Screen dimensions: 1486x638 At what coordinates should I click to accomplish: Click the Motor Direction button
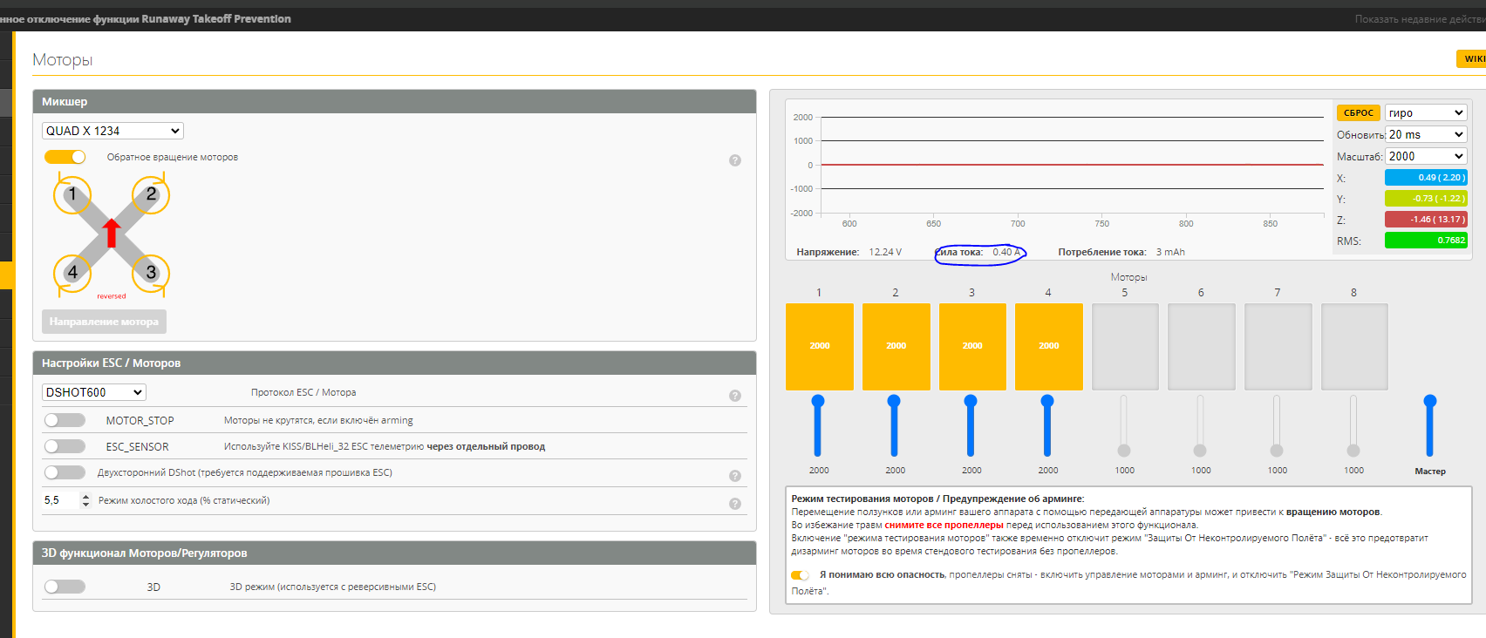click(x=104, y=322)
